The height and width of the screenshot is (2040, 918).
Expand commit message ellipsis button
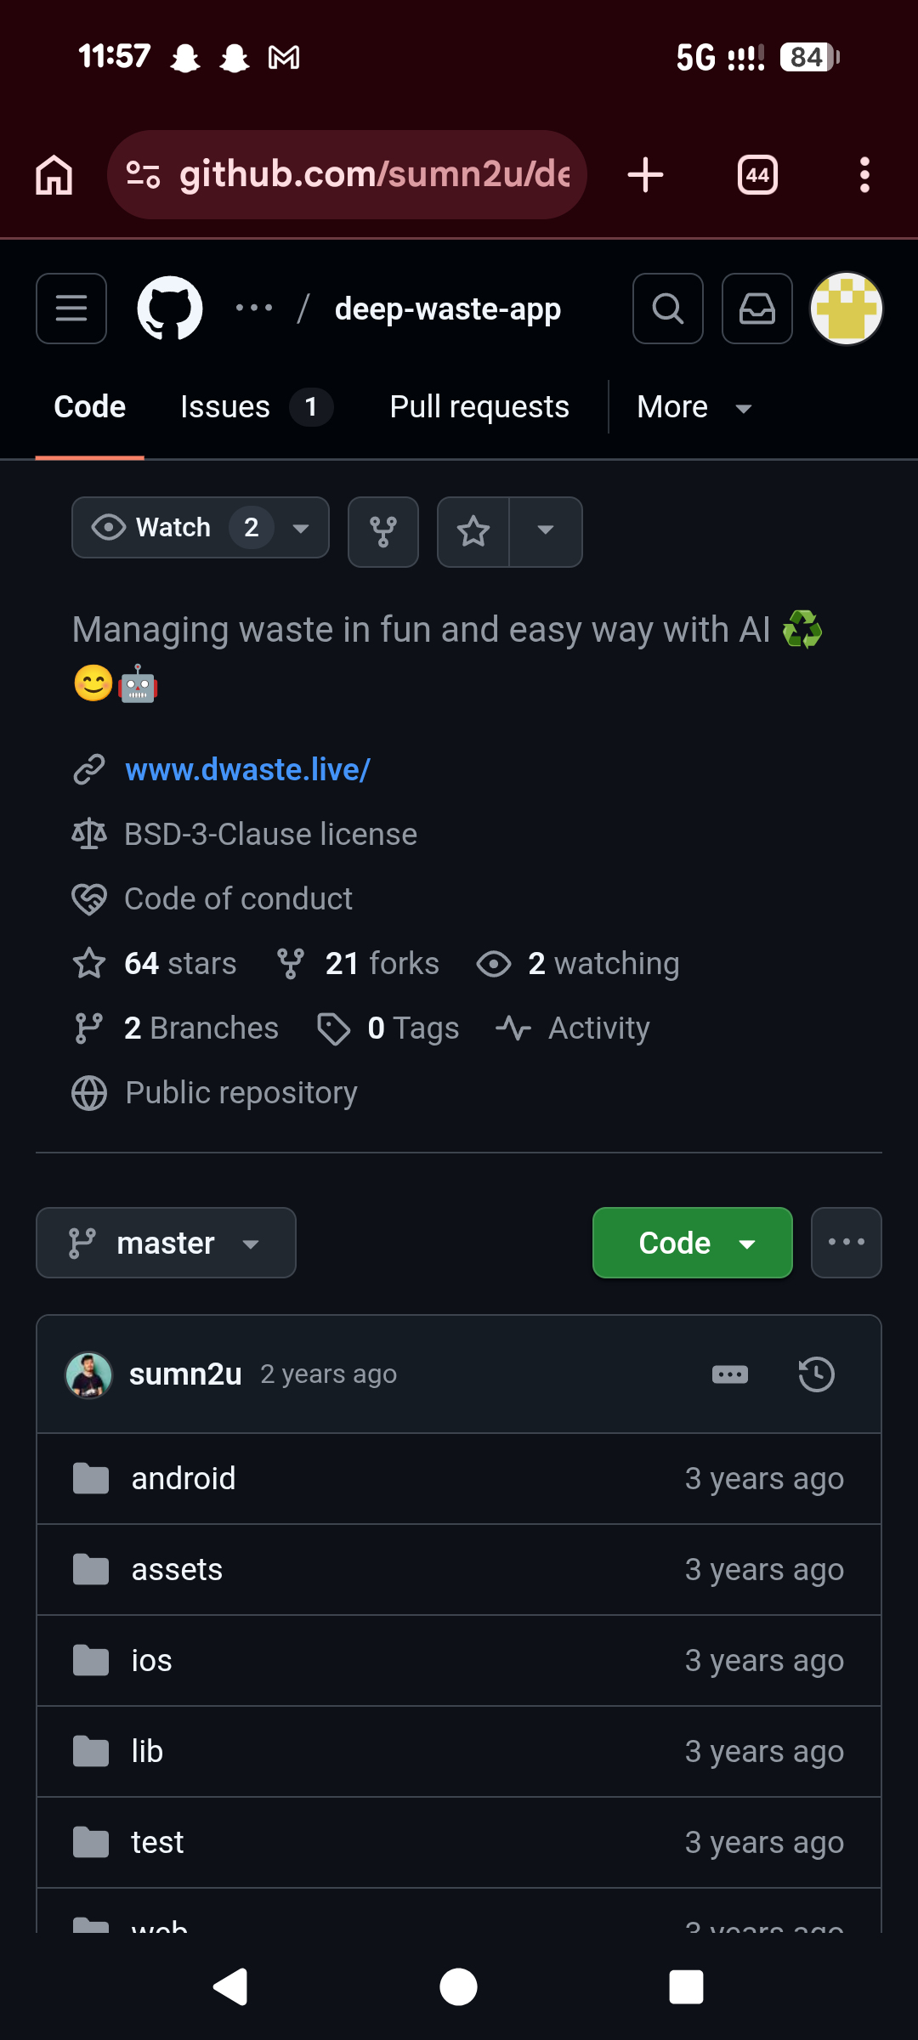(729, 1374)
